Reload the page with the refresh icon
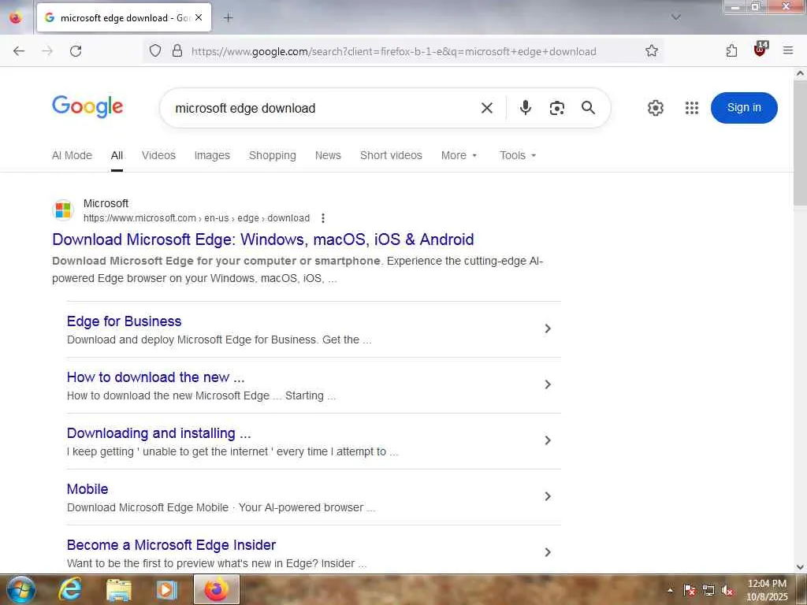The height and width of the screenshot is (605, 807). pyautogui.click(x=76, y=51)
